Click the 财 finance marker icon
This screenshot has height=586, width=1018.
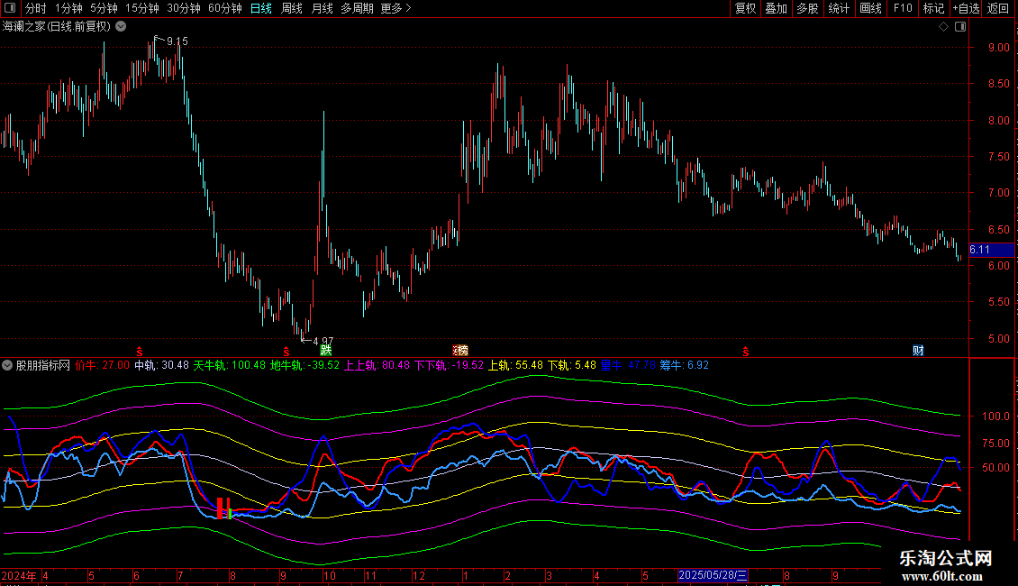click(x=918, y=350)
